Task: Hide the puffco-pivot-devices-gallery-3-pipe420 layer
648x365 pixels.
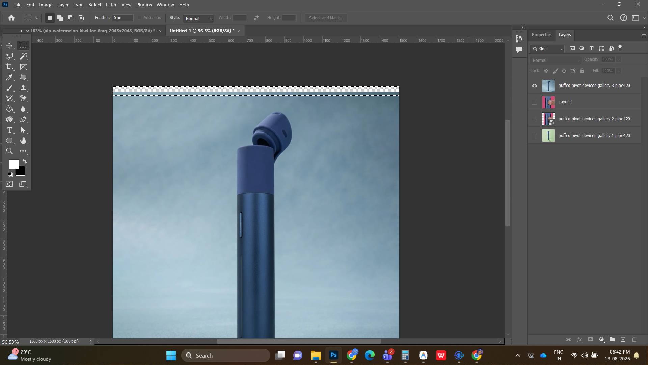Action: point(535,86)
